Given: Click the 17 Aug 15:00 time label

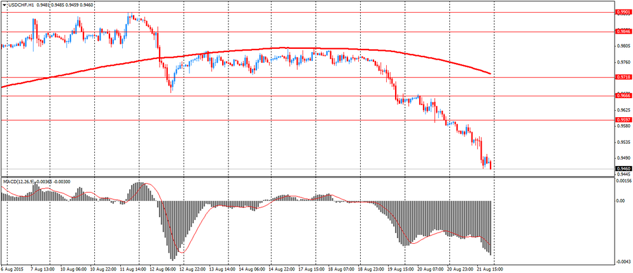Looking at the screenshot, I should 311,269.
